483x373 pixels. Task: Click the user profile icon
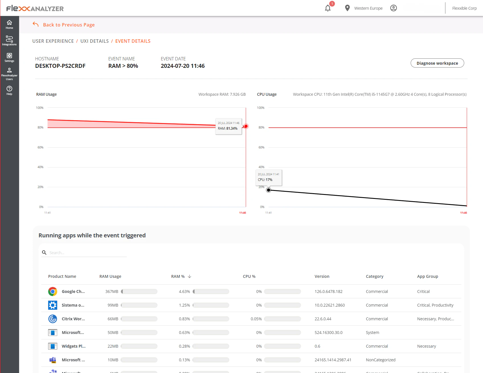click(393, 8)
